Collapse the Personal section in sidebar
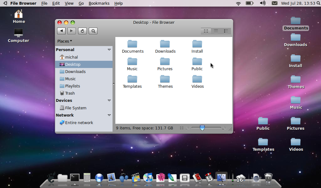The image size is (321, 188). point(109,50)
